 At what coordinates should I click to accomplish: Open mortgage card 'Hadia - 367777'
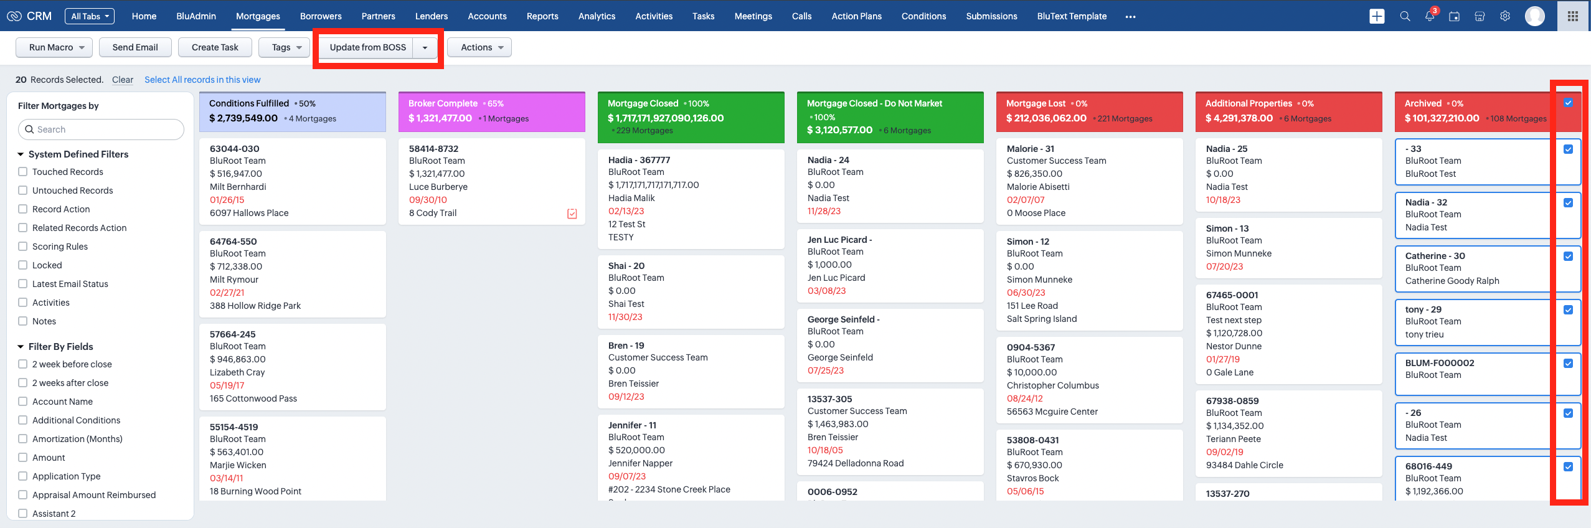pyautogui.click(x=691, y=199)
